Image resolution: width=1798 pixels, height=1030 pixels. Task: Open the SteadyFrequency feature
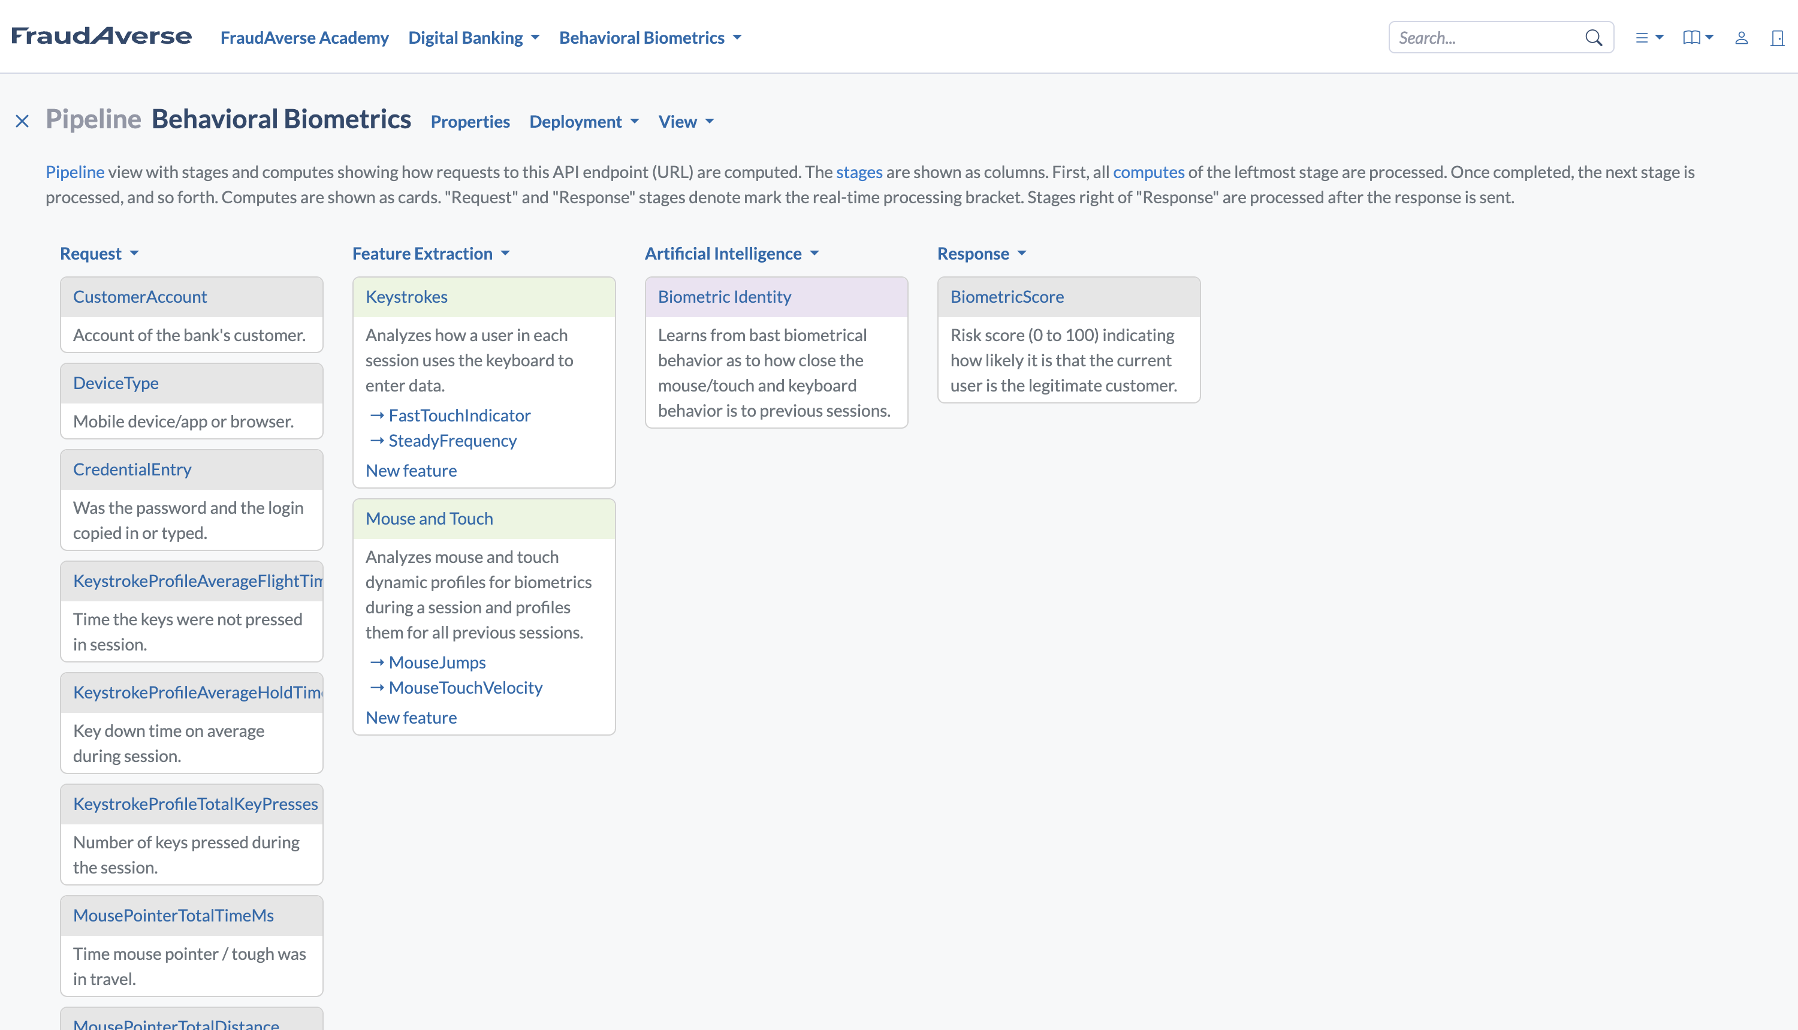[452, 441]
